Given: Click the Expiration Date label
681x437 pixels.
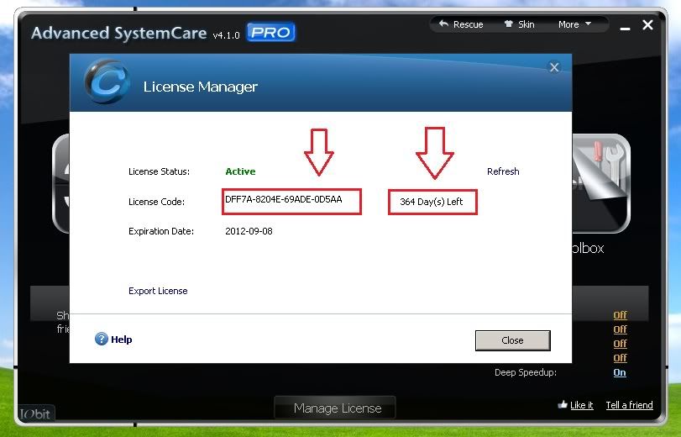Looking at the screenshot, I should coord(161,231).
